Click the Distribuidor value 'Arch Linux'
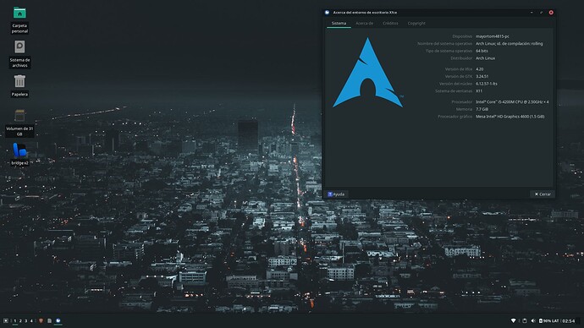This screenshot has width=584, height=328. tap(485, 58)
